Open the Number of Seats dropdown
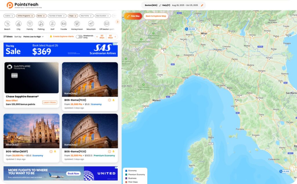This screenshot has width=297, height=184. (57, 16)
